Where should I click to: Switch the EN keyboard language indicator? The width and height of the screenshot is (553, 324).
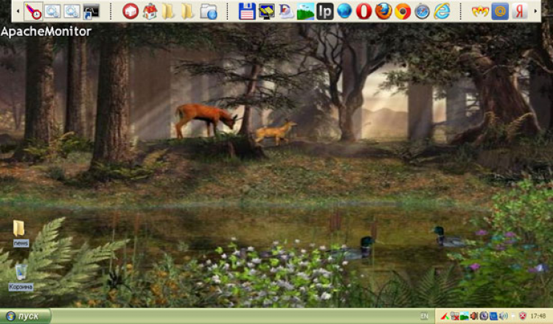click(424, 316)
